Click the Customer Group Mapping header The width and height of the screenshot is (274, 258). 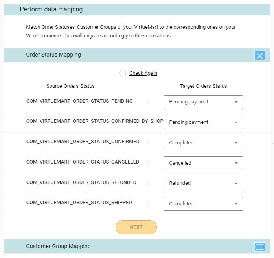(x=137, y=246)
